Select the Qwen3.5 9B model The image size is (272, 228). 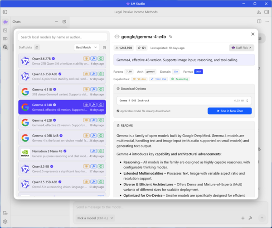(62, 169)
